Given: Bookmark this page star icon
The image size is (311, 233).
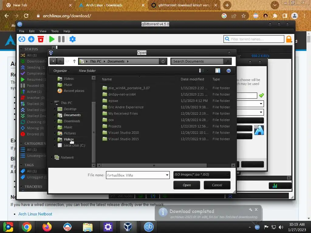Looking at the screenshot, I should pos(244,16).
